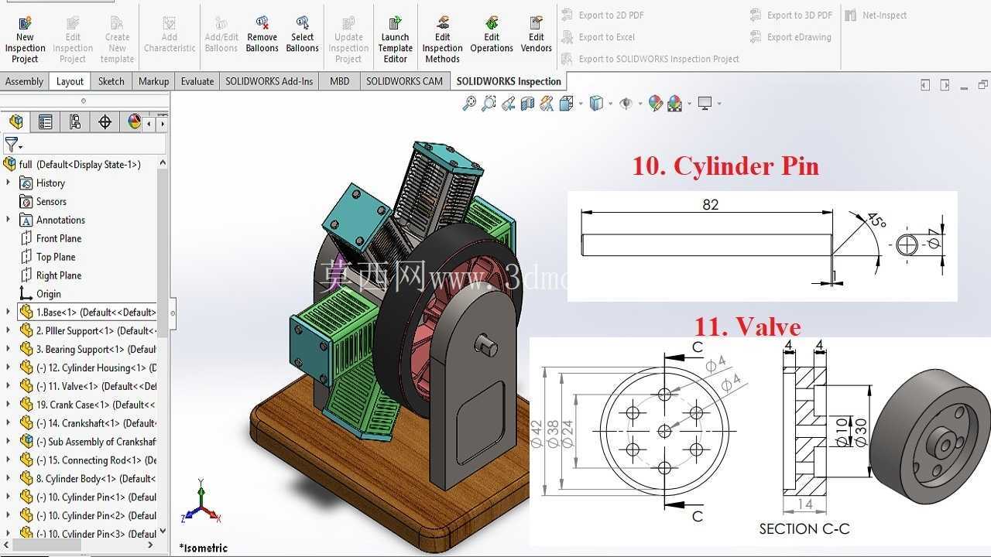Open dropdown arrow beside View Orientation
991x557 pixels.
580,104
